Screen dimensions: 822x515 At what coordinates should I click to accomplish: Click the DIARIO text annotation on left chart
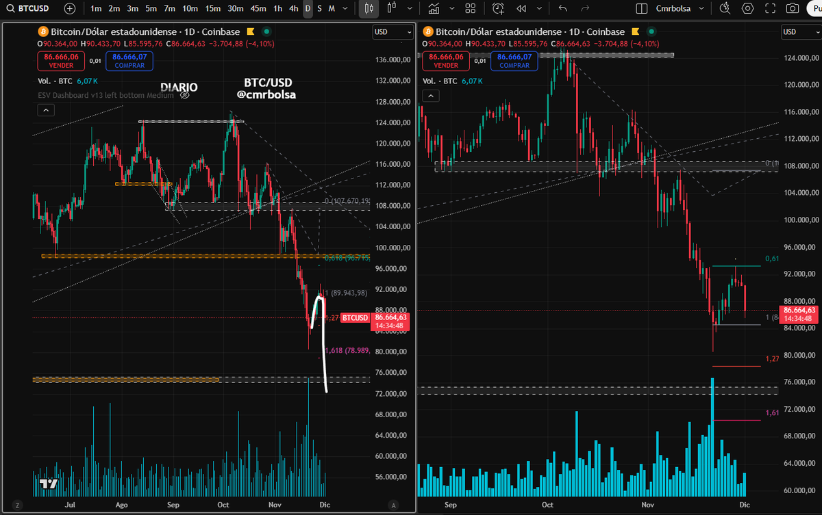179,87
